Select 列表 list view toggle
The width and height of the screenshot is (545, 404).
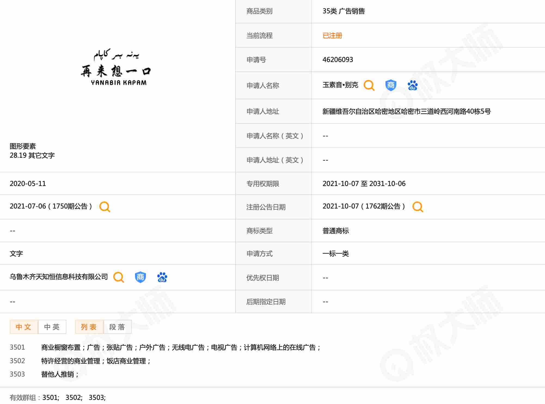[89, 327]
